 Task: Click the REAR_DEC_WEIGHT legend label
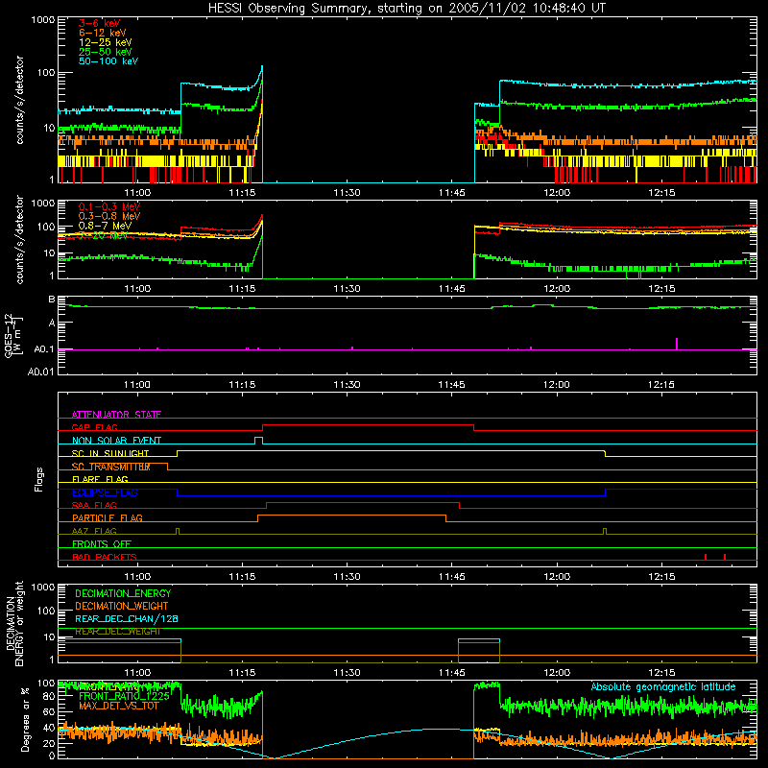tap(117, 632)
